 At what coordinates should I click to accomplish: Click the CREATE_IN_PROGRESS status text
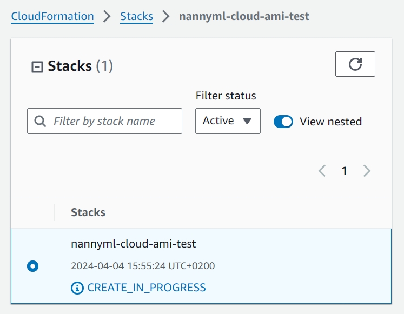click(x=146, y=288)
